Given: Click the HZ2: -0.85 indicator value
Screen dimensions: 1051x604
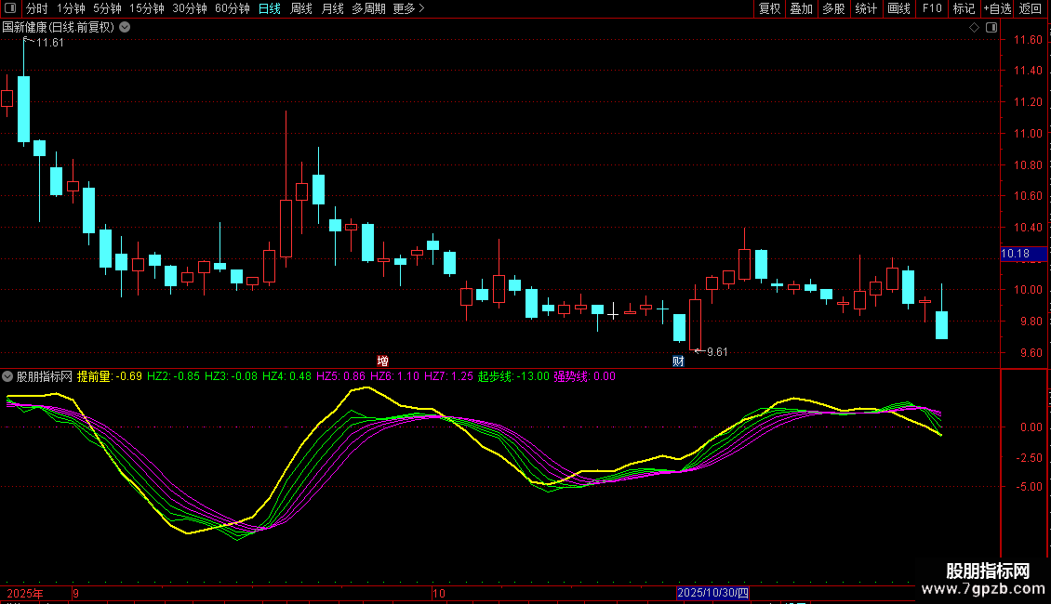Looking at the screenshot, I should [x=173, y=376].
